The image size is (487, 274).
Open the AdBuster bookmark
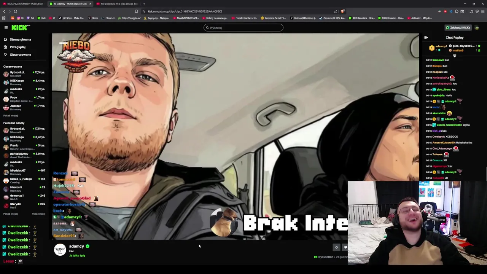coord(420,18)
